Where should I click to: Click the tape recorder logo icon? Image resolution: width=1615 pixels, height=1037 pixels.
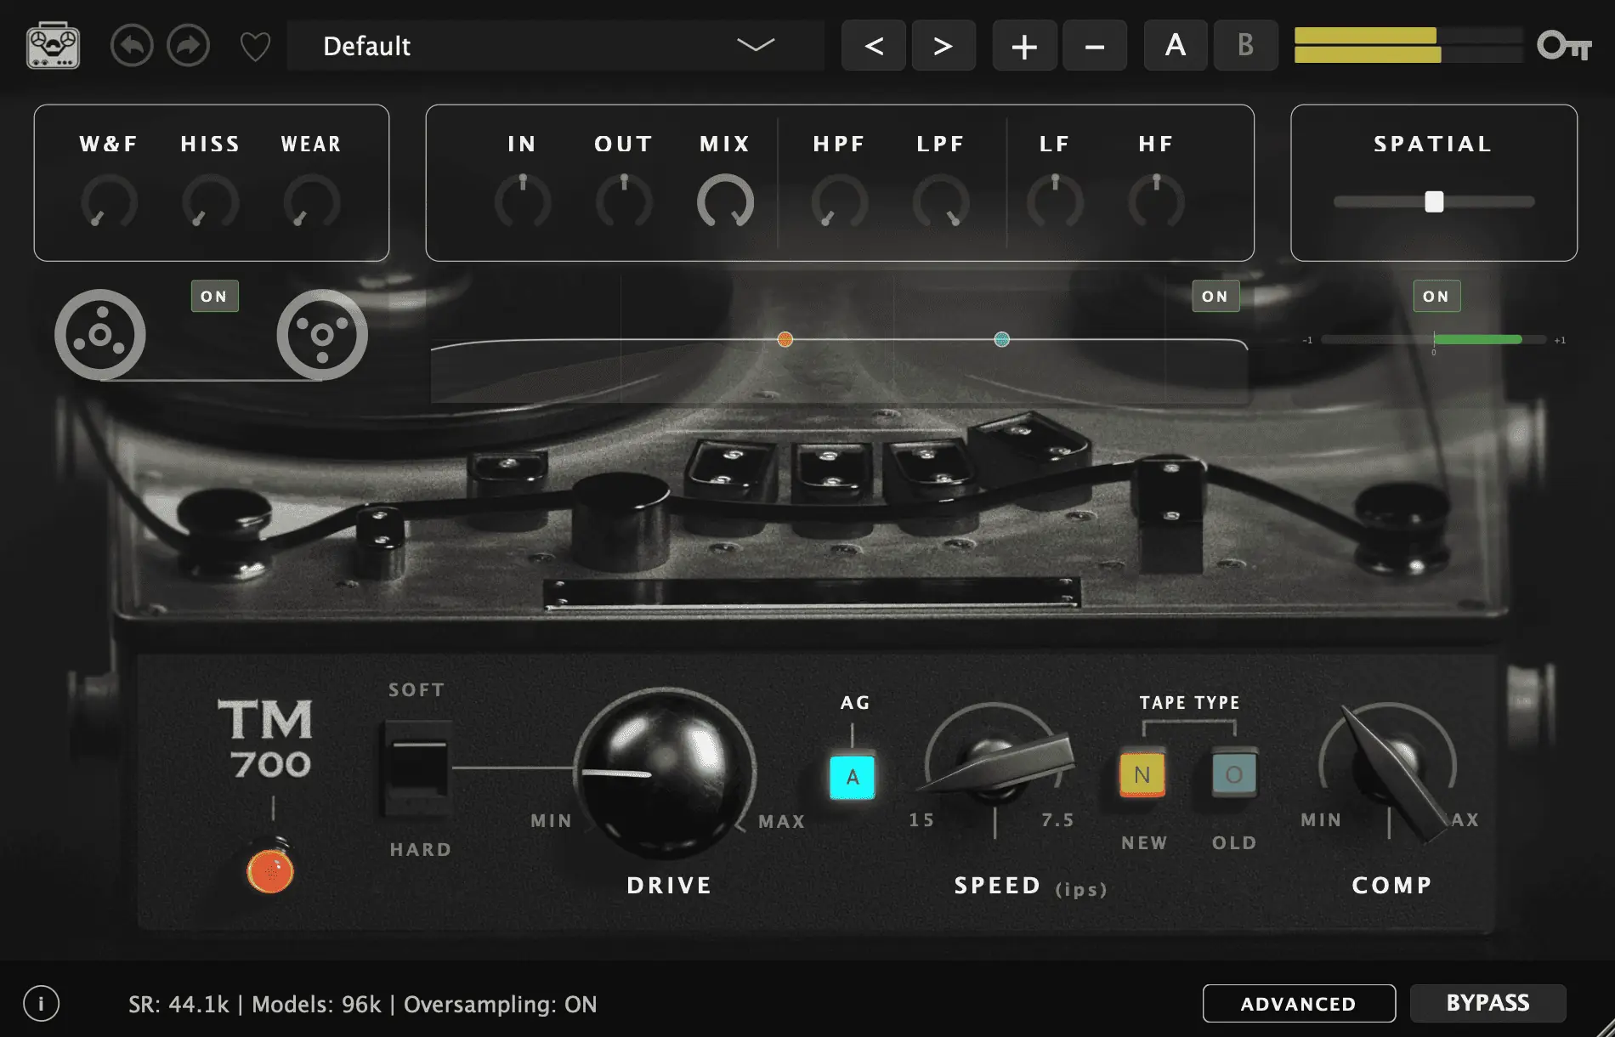[53, 46]
